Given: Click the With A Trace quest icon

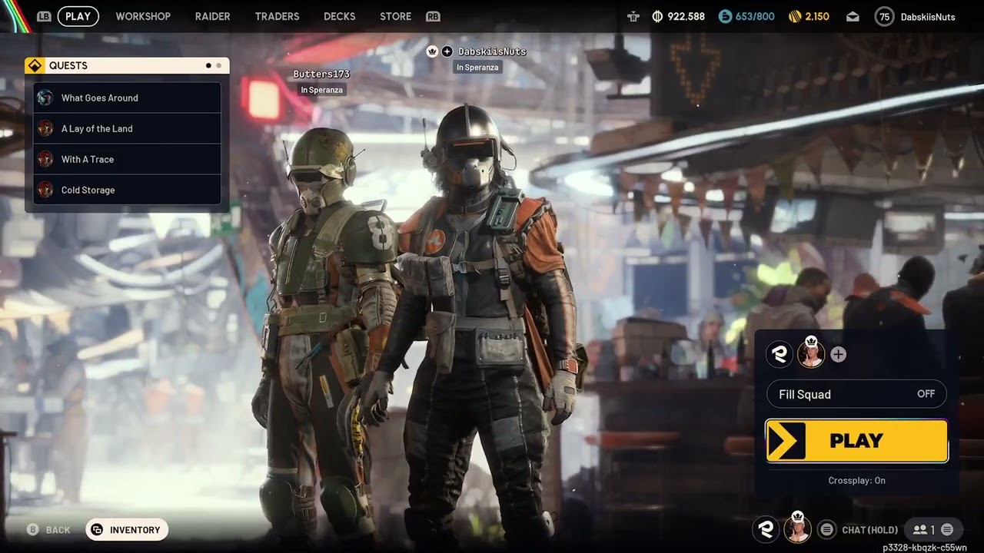Looking at the screenshot, I should 45,159.
